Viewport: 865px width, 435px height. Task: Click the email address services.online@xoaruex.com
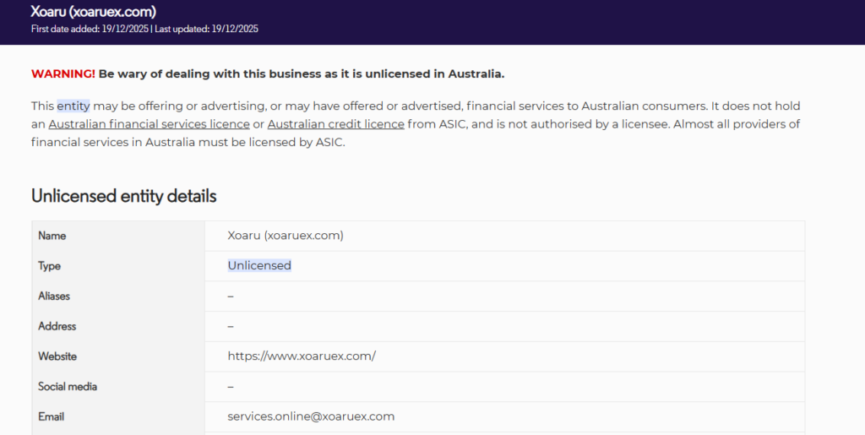point(311,416)
